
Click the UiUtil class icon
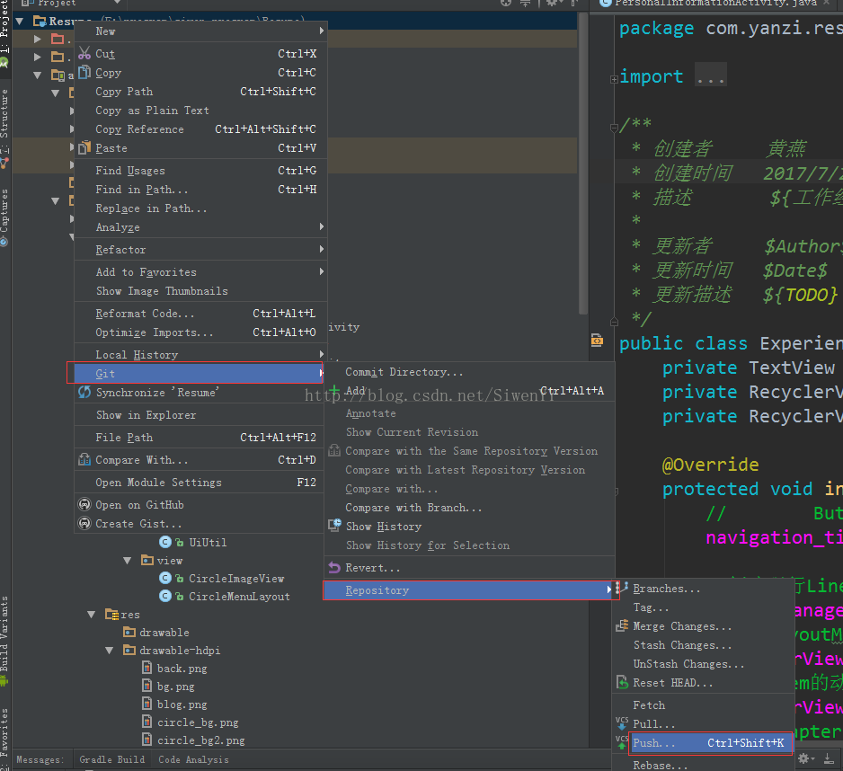coord(165,542)
